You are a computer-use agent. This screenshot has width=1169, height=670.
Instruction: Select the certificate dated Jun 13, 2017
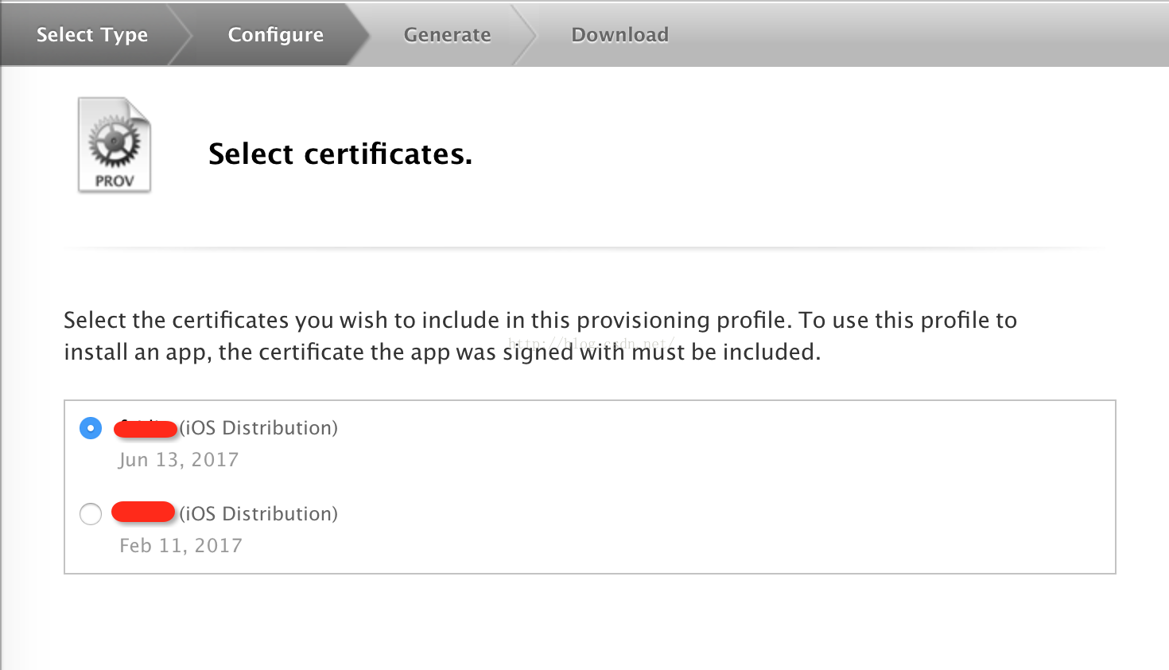(91, 428)
